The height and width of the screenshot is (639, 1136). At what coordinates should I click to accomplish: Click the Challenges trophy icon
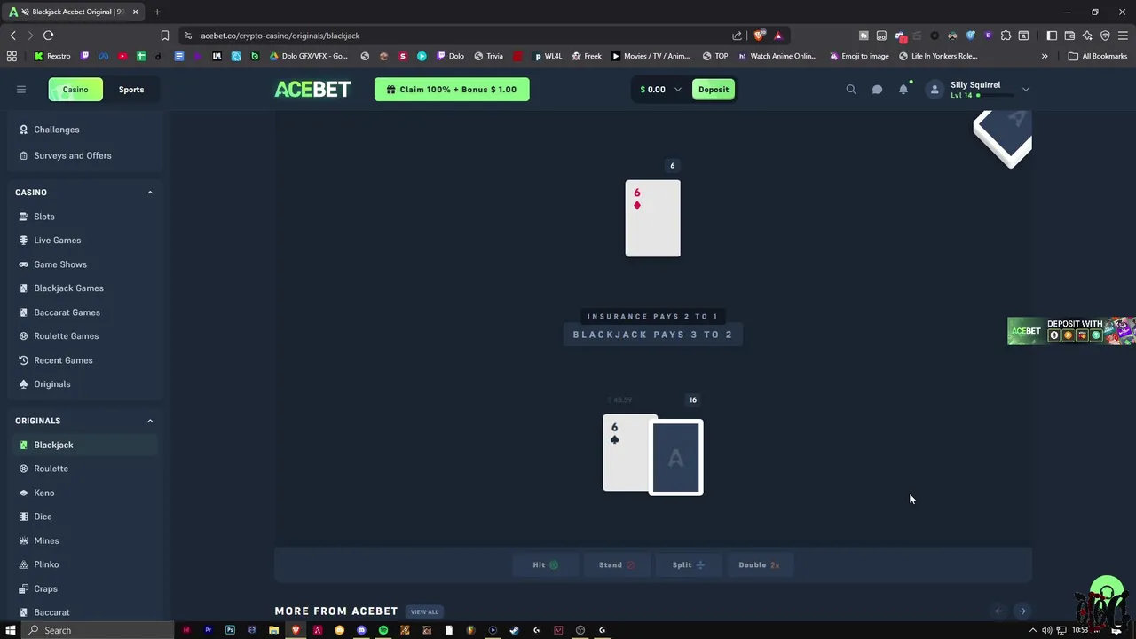[x=24, y=130]
